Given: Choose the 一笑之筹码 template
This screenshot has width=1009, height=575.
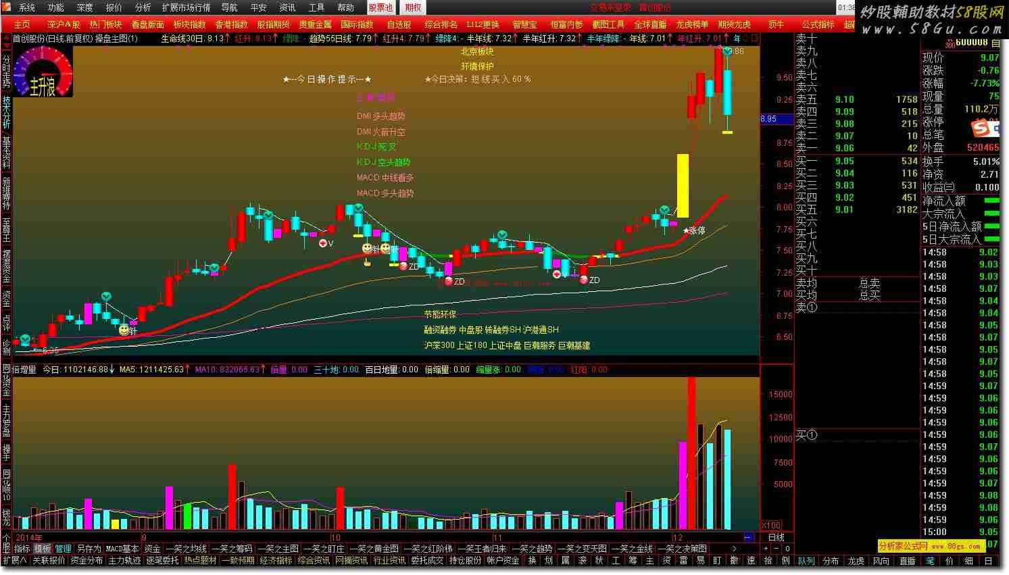Looking at the screenshot, I should [x=232, y=549].
